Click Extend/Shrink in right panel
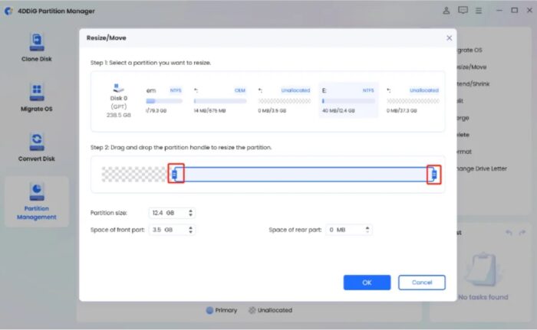This screenshot has width=537, height=330. (473, 83)
